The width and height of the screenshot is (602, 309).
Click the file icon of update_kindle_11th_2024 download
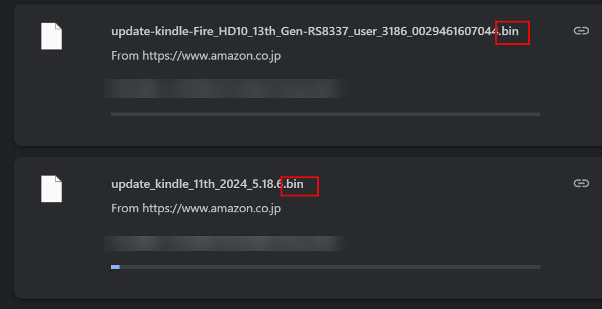coord(51,188)
